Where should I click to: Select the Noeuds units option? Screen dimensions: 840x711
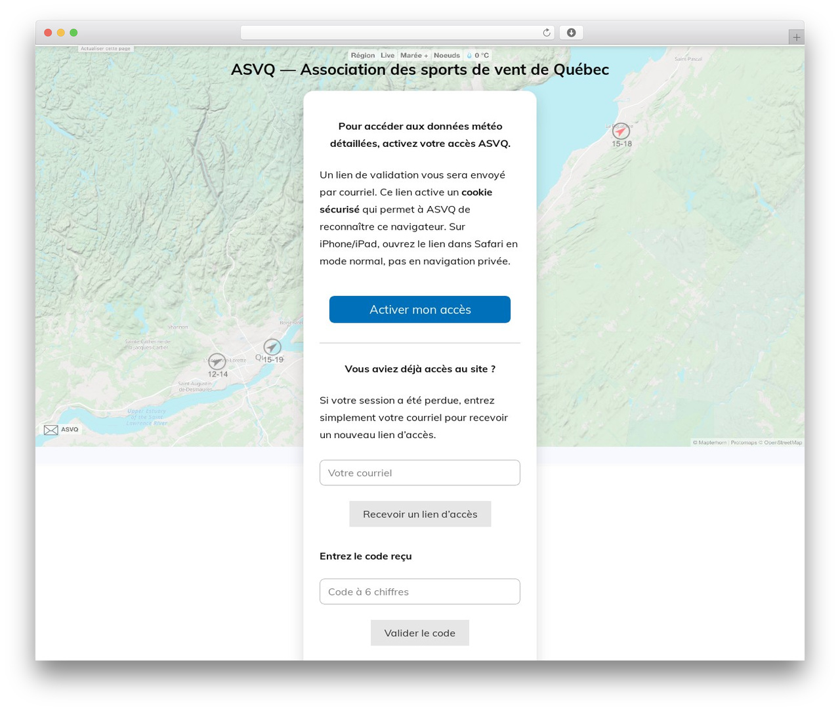point(447,56)
